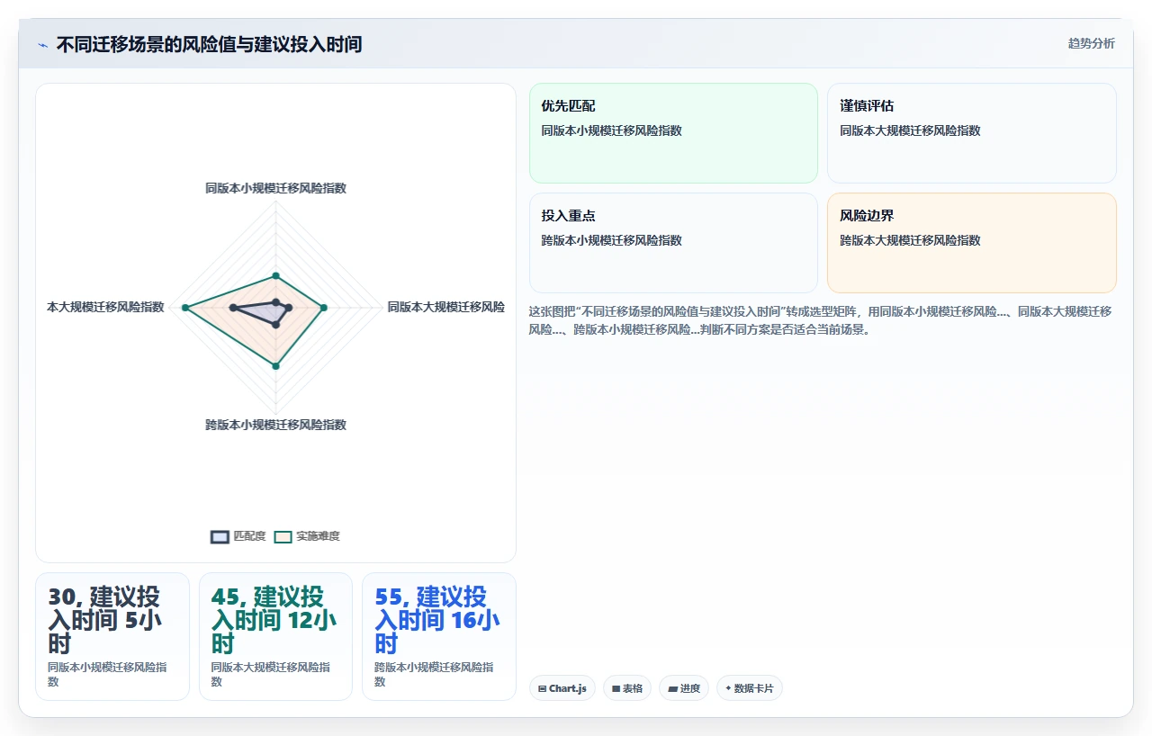Click the 数据卡片 star icon
1152x736 pixels.
pos(728,687)
